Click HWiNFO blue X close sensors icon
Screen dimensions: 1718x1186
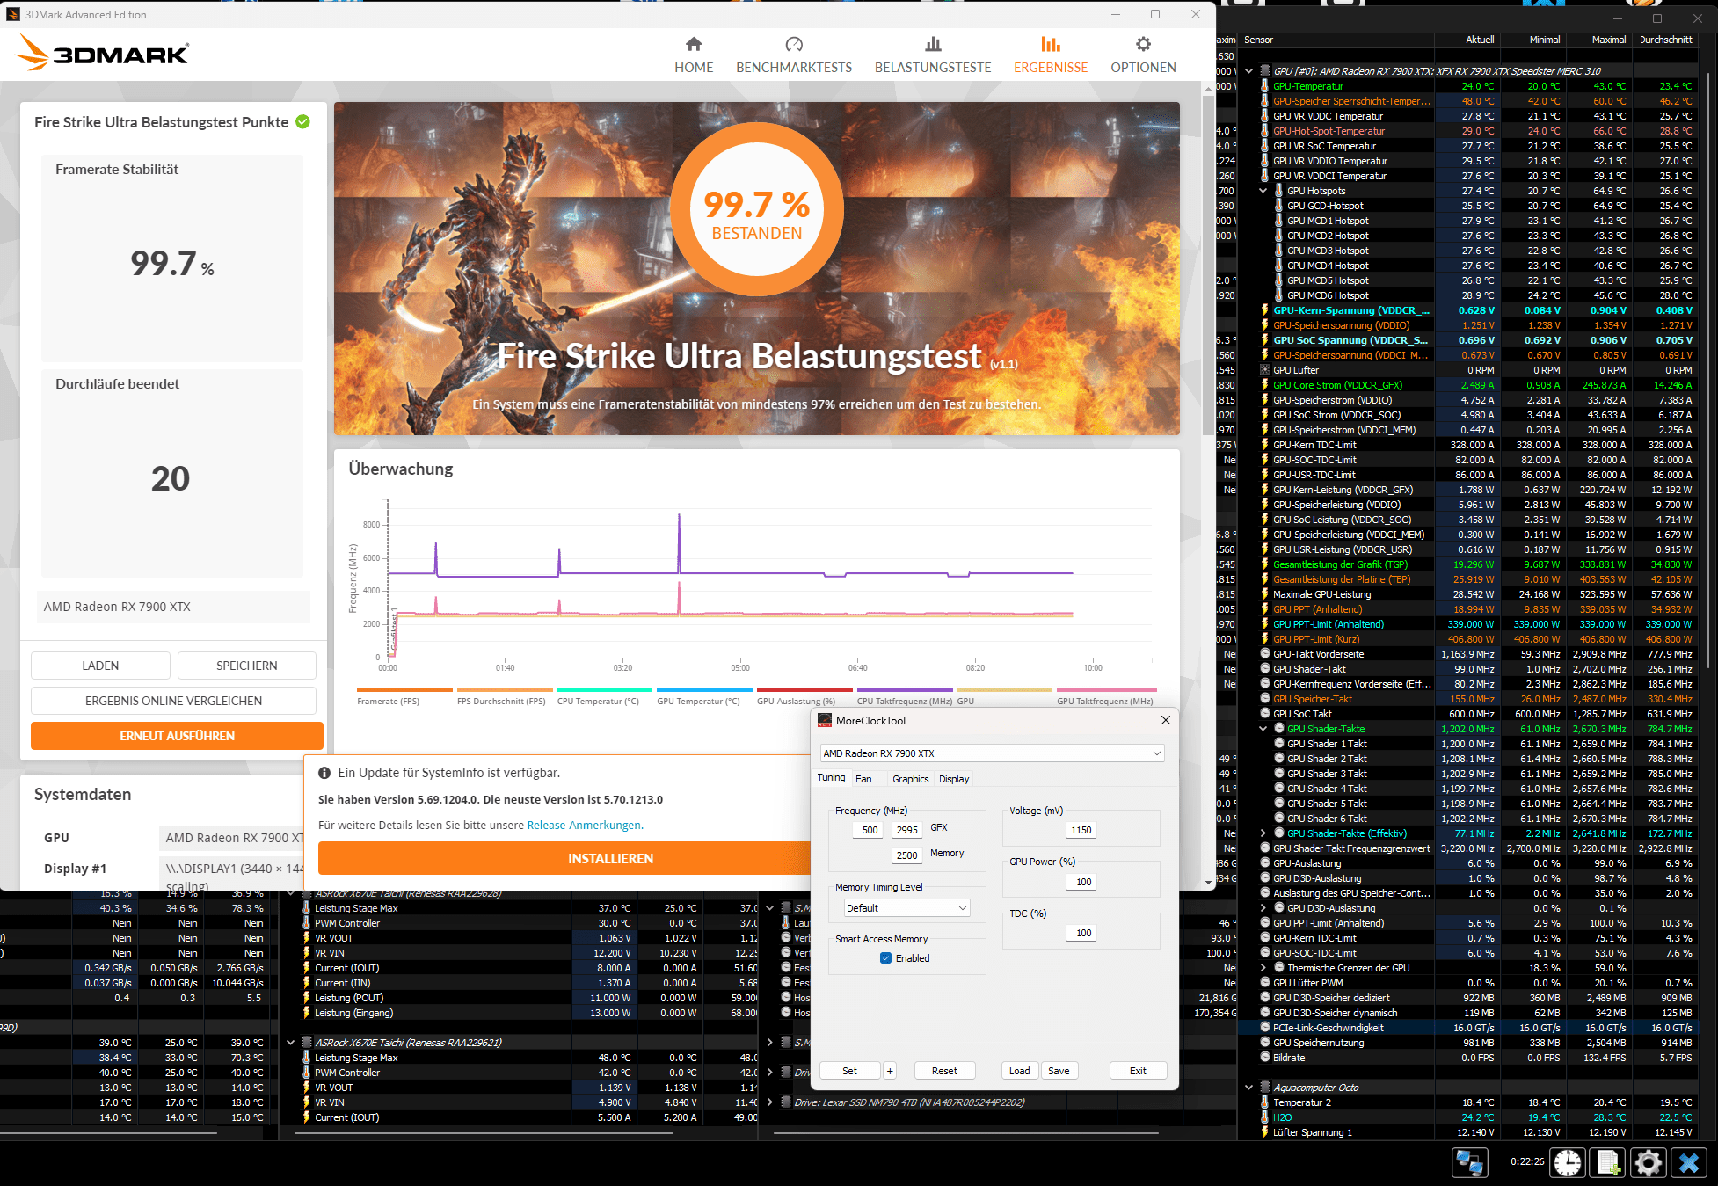click(x=1689, y=1162)
